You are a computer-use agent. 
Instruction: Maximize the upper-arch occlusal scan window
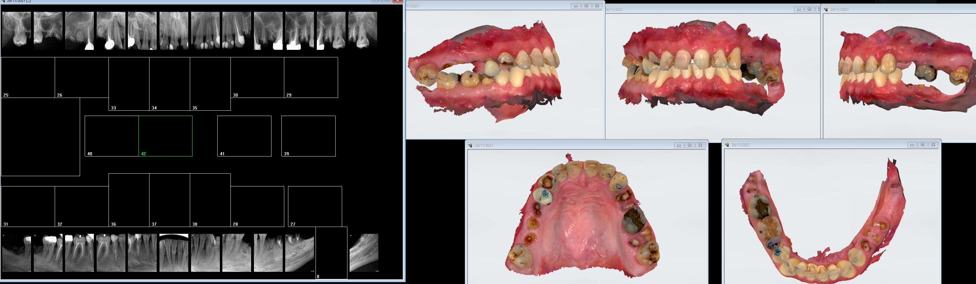coord(690,145)
